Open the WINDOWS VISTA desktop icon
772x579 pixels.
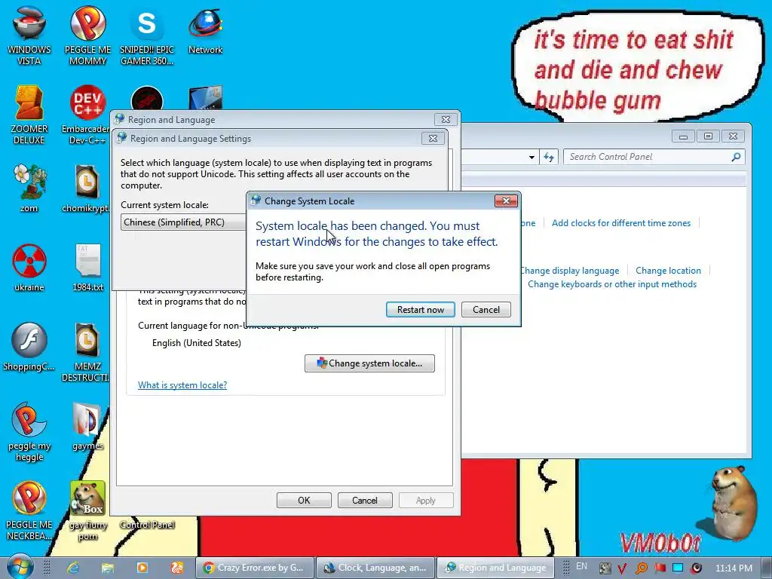point(29,35)
